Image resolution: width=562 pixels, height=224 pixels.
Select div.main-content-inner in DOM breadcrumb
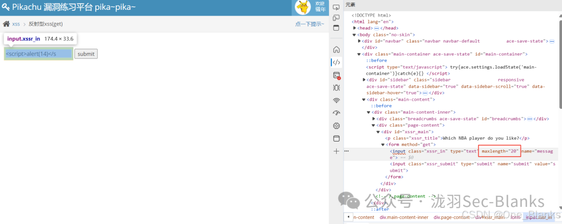pyautogui.click(x=404, y=217)
